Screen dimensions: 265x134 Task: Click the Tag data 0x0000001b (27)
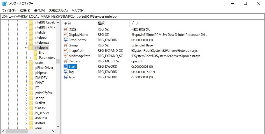coord(143,72)
